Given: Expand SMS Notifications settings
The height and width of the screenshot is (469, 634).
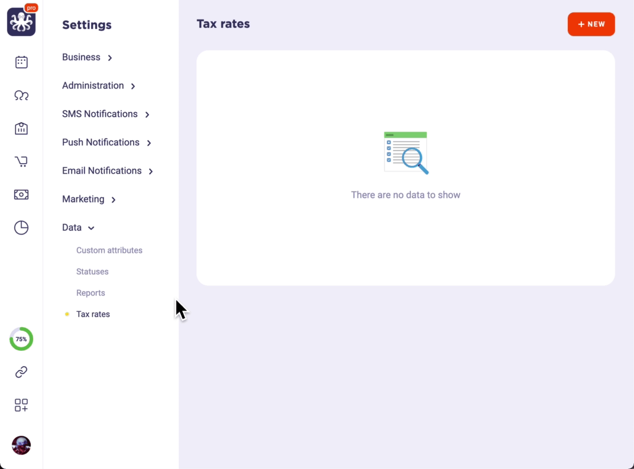Looking at the screenshot, I should coord(105,114).
